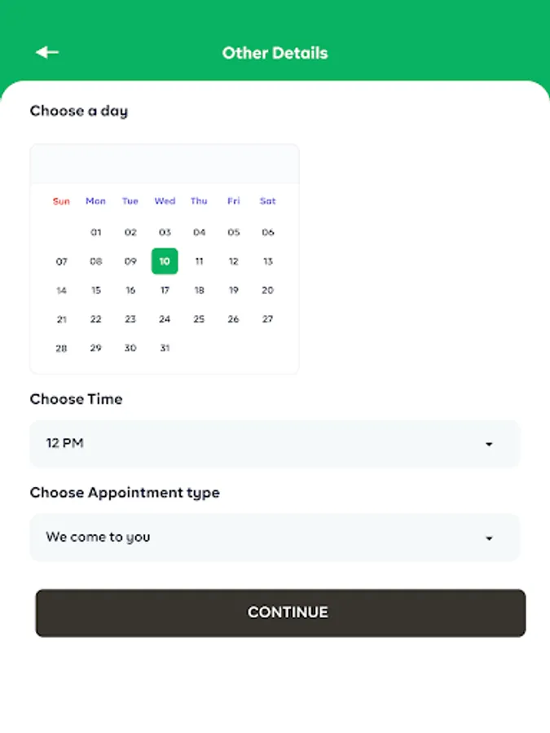
Task: Tap date 07 under Sunday
Action: click(61, 261)
